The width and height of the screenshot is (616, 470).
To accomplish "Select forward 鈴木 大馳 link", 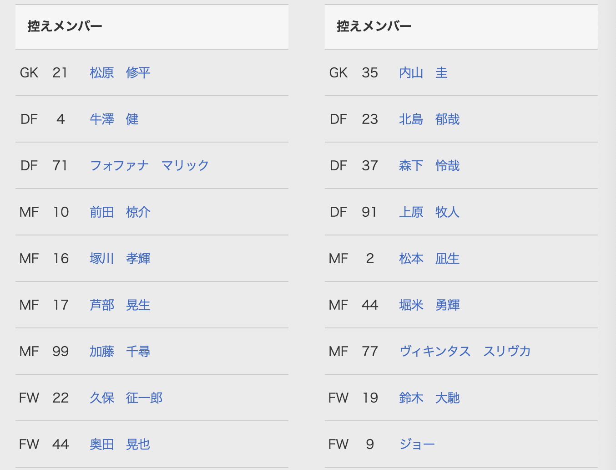I will click(429, 398).
